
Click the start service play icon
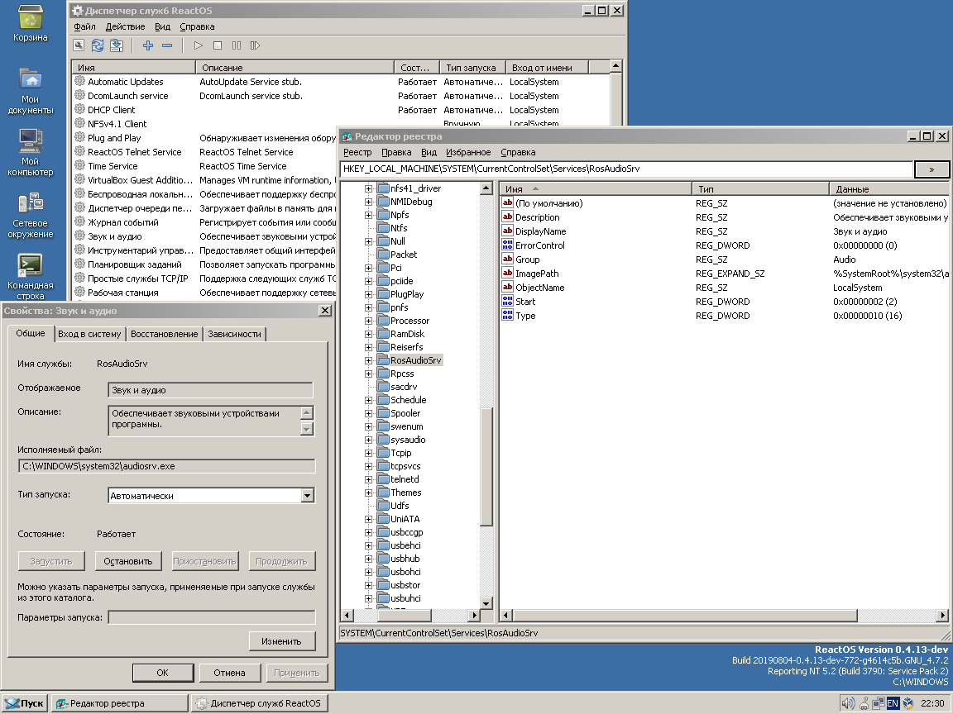(199, 45)
